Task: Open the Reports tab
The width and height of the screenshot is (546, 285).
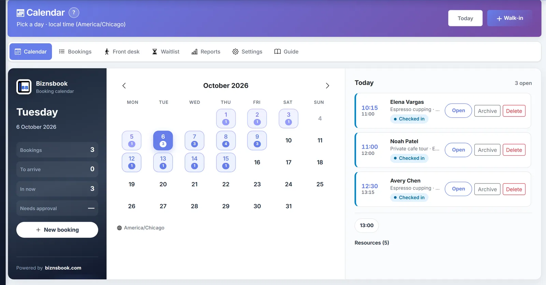Action: coord(206,51)
